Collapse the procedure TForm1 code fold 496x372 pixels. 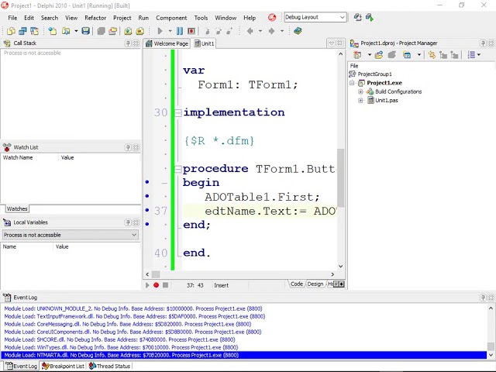point(178,169)
